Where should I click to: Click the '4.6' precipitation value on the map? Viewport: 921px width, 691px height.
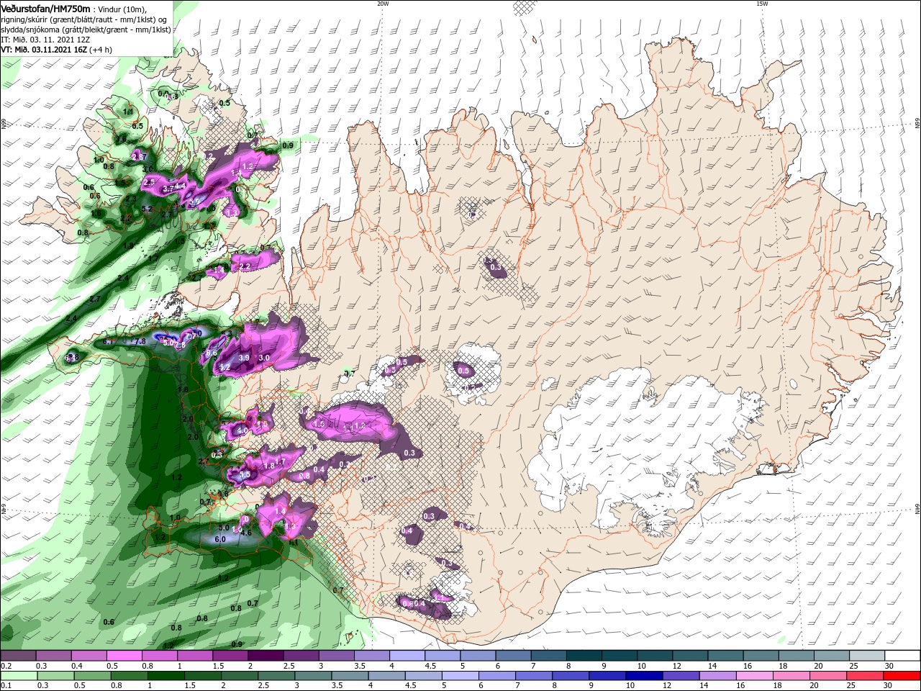[245, 533]
